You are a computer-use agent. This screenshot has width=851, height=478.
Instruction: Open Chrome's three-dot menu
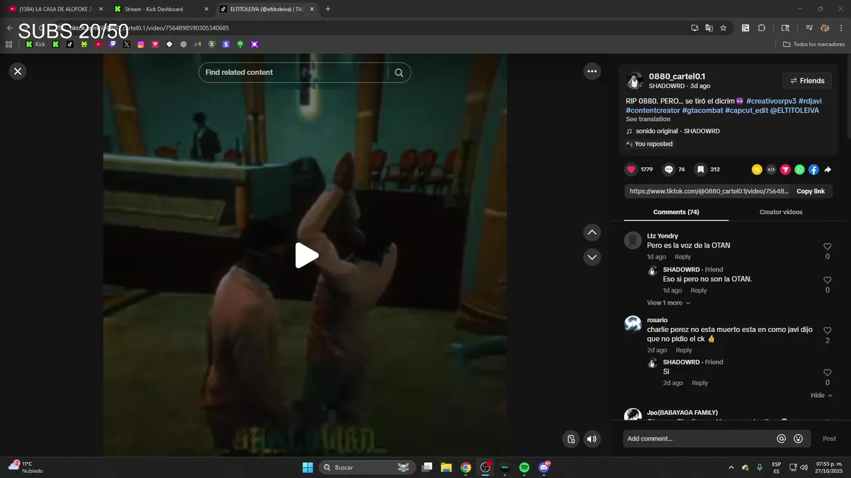[x=840, y=28]
